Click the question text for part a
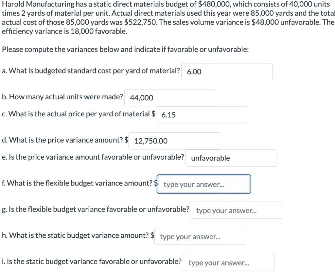The height and width of the screenshot is (276, 335). click(90, 70)
